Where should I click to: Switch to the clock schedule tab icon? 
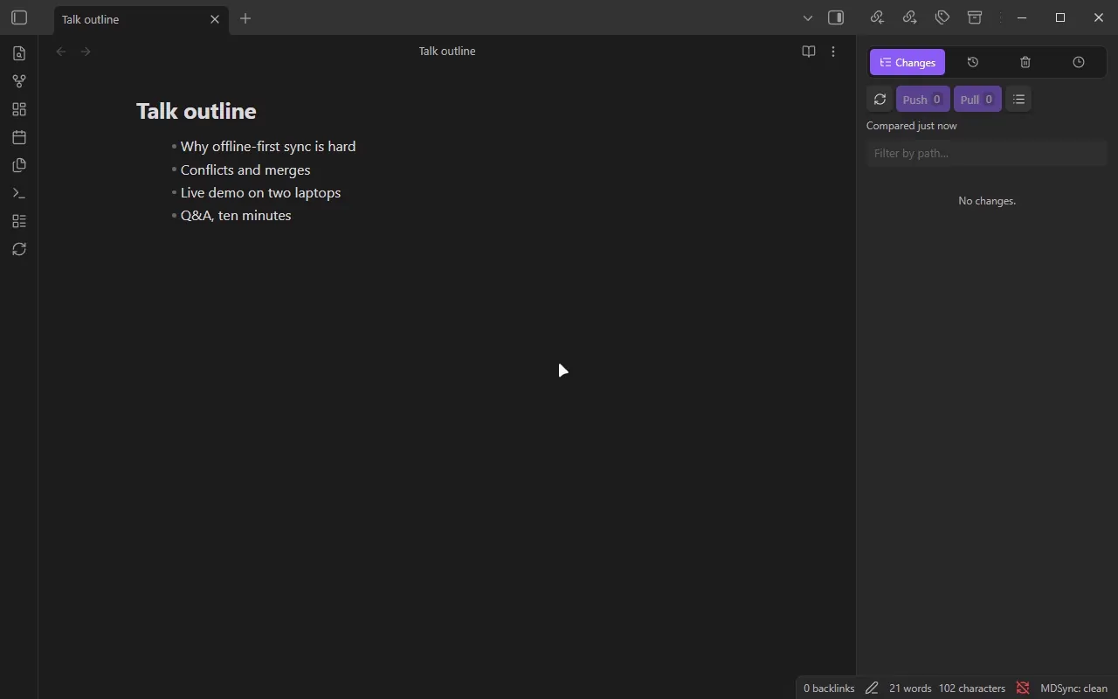1079,62
